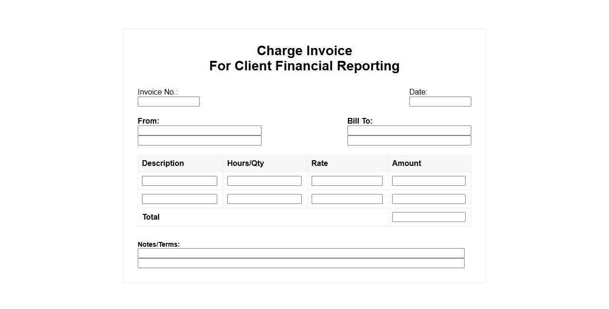This screenshot has height=309, width=609.
Task: Focus second row Description field
Action: [x=179, y=199]
